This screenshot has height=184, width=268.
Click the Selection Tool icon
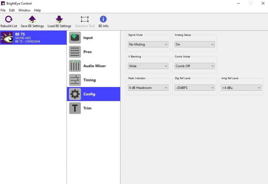85,19
